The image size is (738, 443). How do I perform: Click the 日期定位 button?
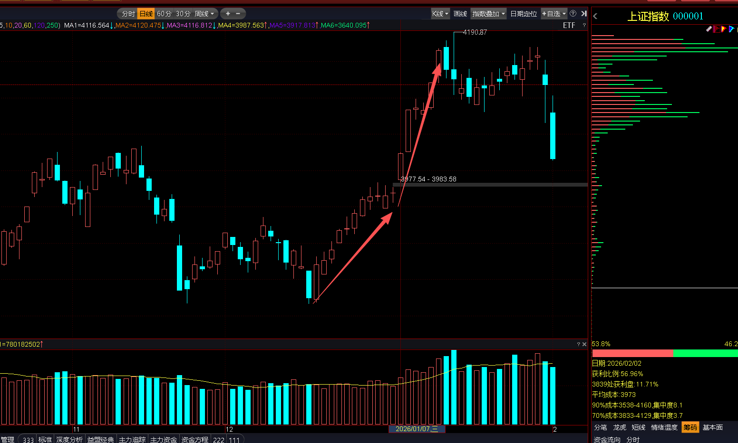pyautogui.click(x=524, y=14)
